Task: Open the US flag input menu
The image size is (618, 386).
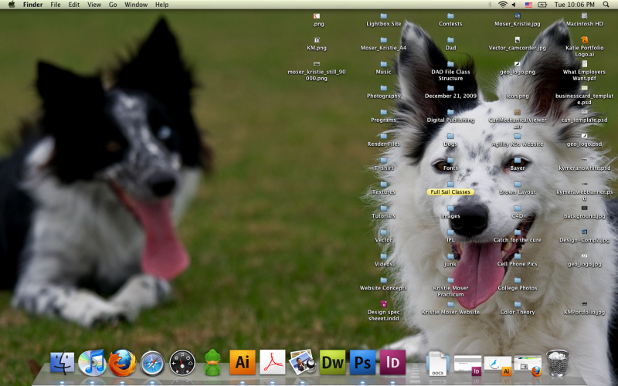Action: (528, 5)
